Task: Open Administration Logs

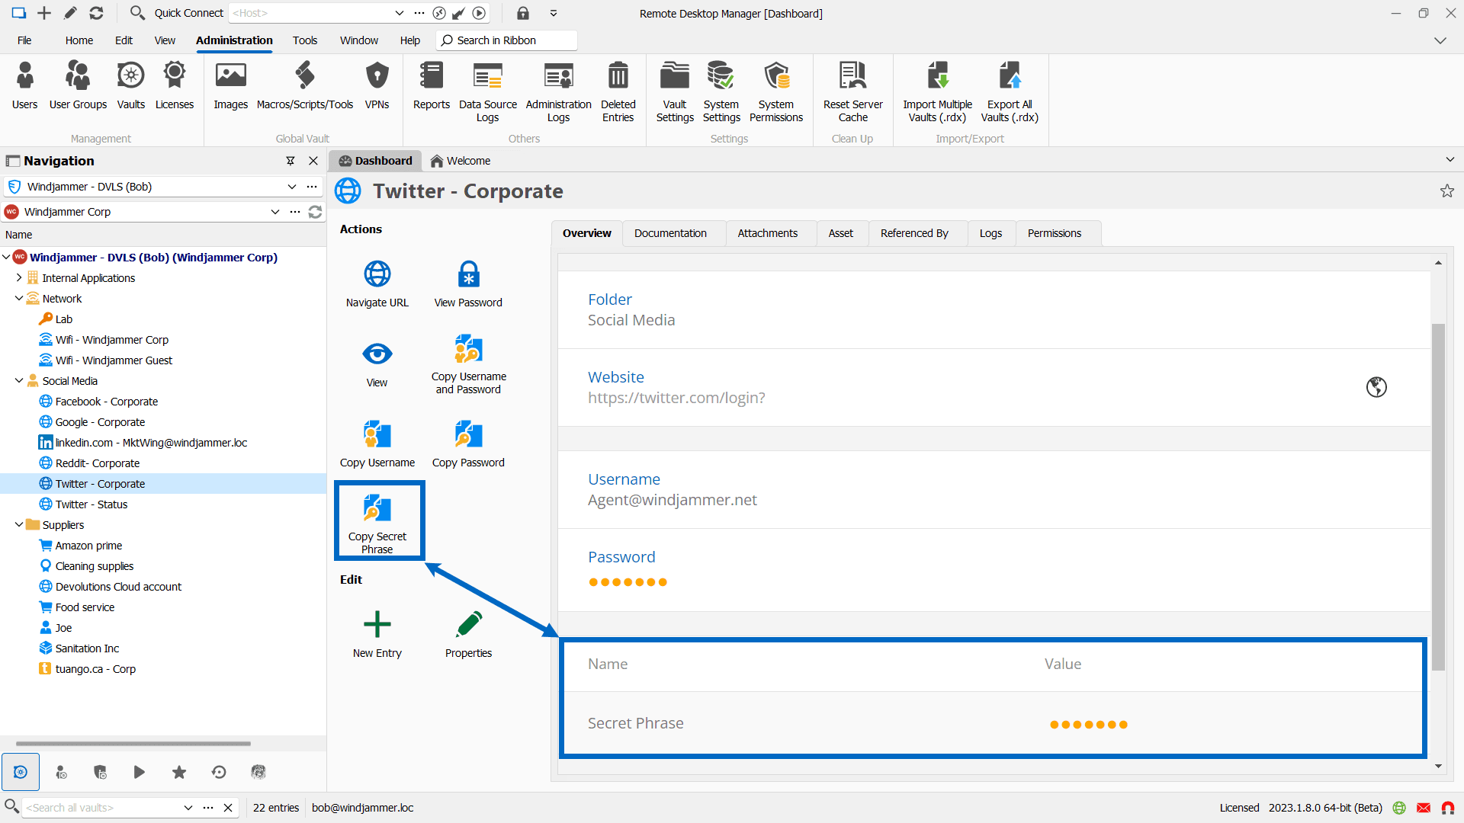Action: point(558,91)
